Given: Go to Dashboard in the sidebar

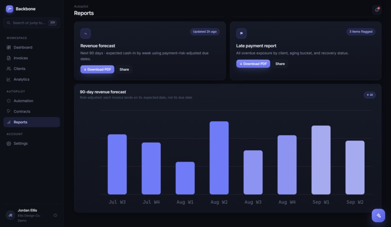Looking at the screenshot, I should (x=32, y=48).
